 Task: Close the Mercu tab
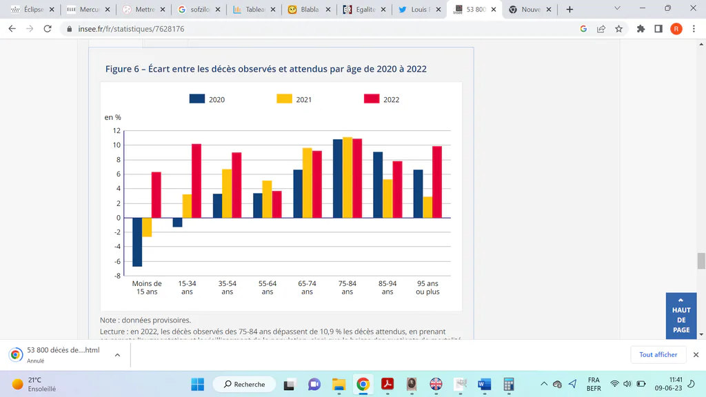click(107, 10)
